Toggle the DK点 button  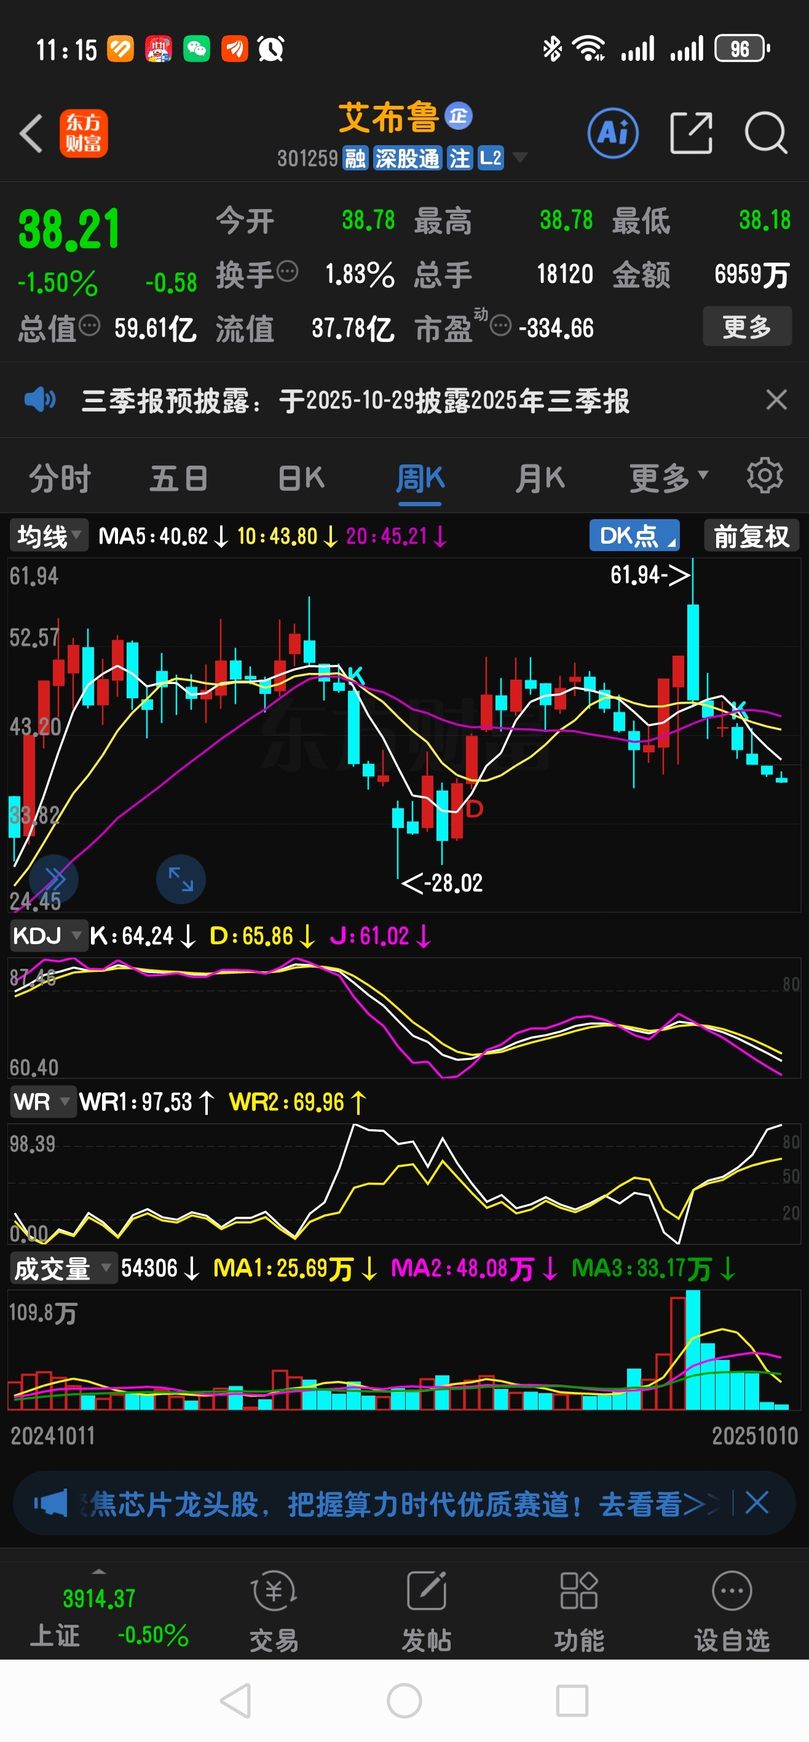pos(634,536)
